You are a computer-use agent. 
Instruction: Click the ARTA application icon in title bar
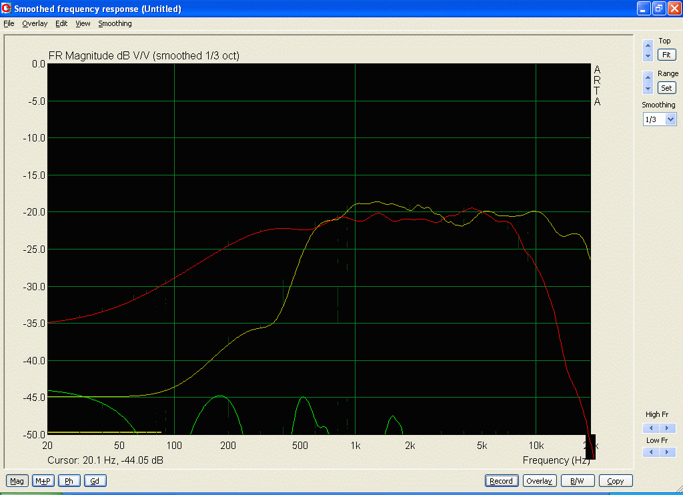[x=6, y=8]
